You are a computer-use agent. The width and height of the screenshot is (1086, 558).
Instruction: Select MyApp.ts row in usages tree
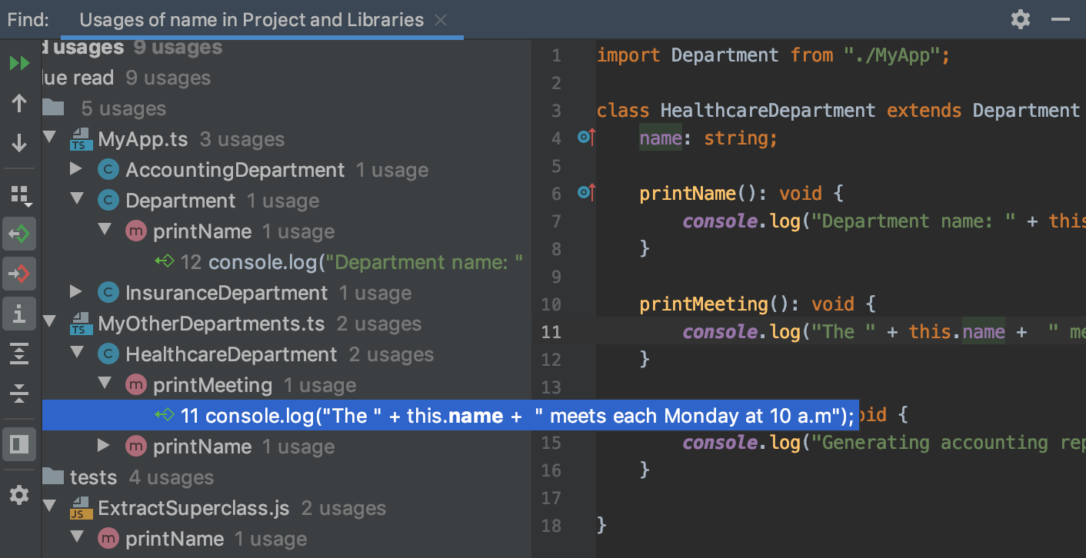point(287,139)
